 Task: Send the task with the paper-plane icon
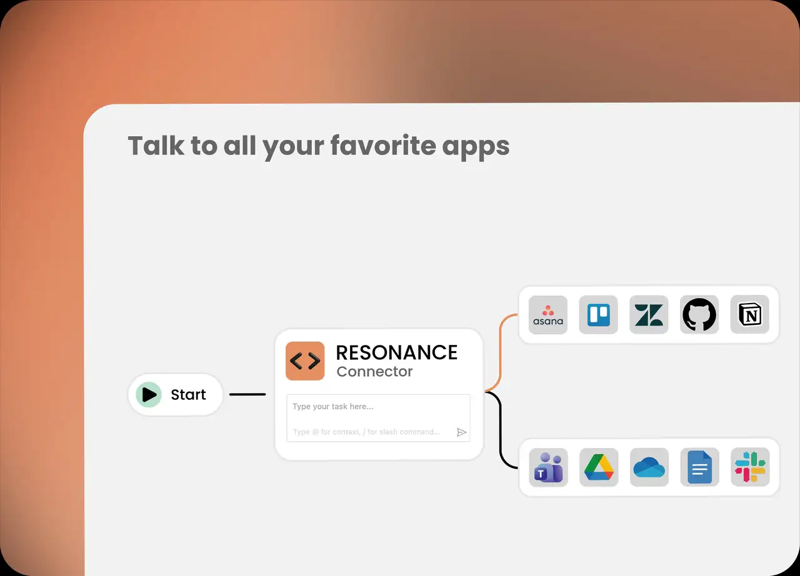pyautogui.click(x=461, y=432)
